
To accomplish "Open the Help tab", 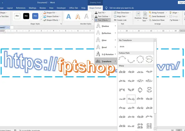I will coord(83,8).
